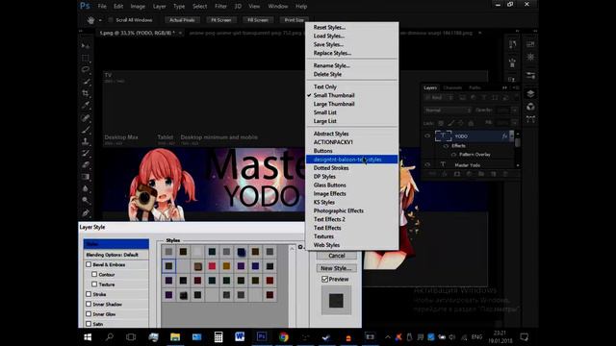Select the Crop tool
The height and width of the screenshot is (346, 616).
(x=86, y=93)
